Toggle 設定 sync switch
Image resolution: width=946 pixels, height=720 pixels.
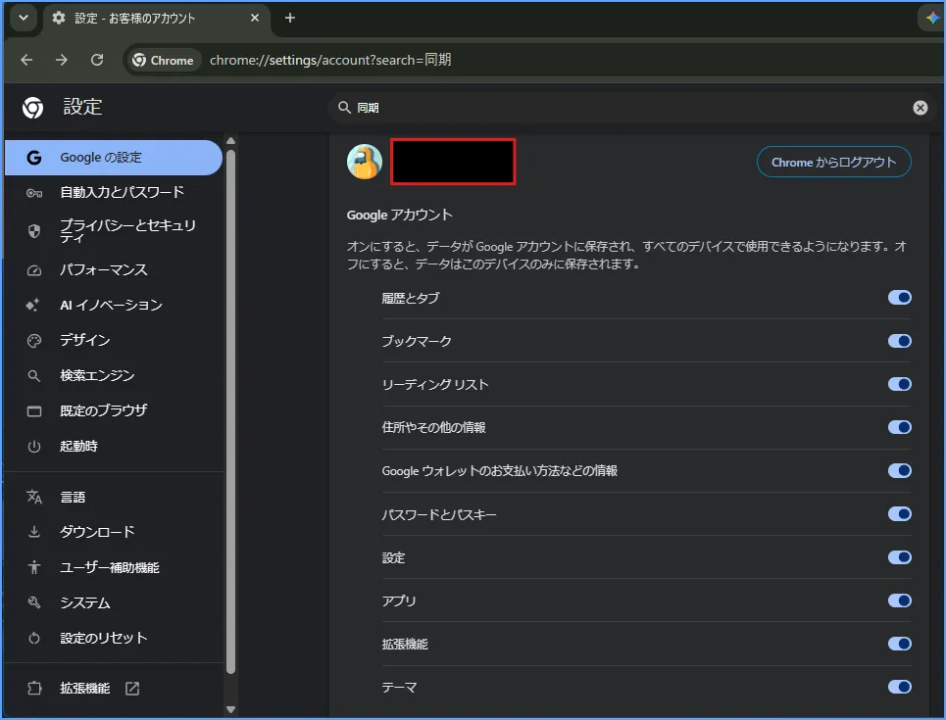pyautogui.click(x=899, y=557)
